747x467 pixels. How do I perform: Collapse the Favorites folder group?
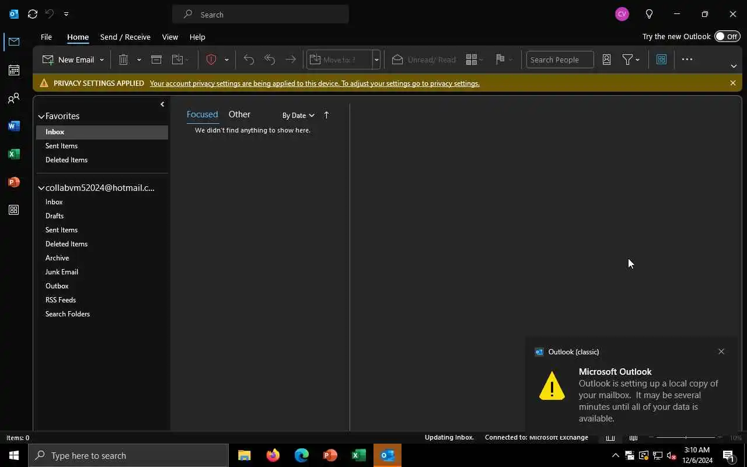coord(41,116)
